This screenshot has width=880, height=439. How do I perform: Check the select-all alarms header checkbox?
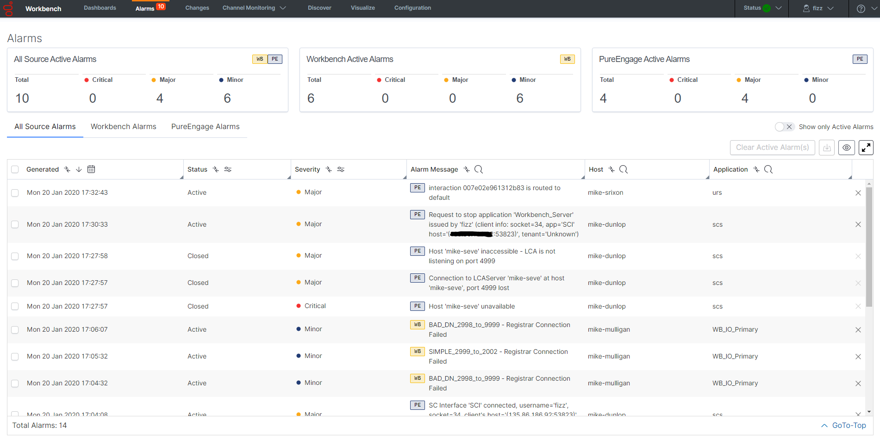pos(15,169)
